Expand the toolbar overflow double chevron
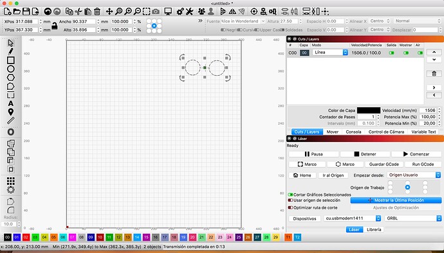 tap(201, 21)
